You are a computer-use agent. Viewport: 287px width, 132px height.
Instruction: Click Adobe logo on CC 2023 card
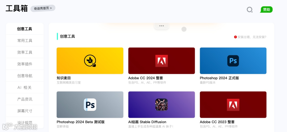point(233,105)
